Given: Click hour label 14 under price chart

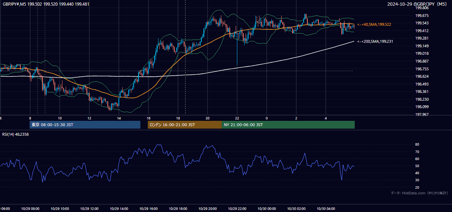Looking at the screenshot, I should (x=119, y=118).
